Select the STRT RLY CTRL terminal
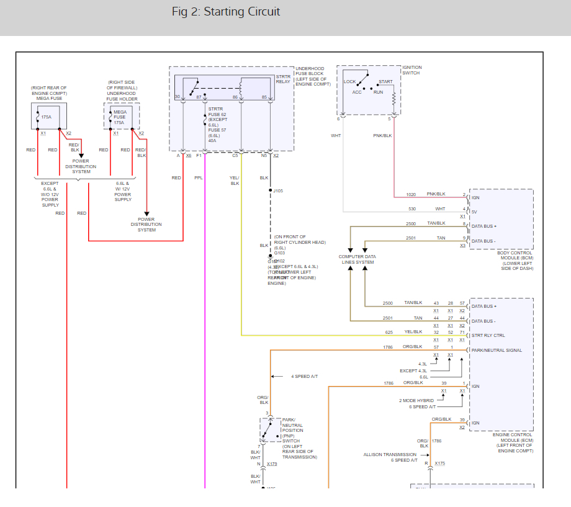Screen dimensions: 571x507 coord(488,336)
